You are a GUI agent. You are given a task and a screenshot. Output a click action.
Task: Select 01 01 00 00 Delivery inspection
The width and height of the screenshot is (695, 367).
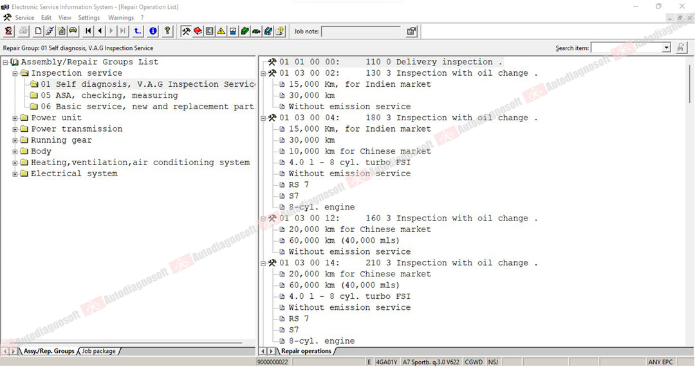point(390,62)
